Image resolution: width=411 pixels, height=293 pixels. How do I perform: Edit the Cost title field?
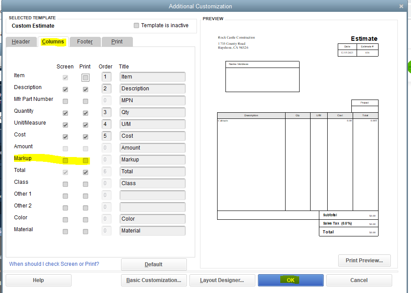[153, 136]
